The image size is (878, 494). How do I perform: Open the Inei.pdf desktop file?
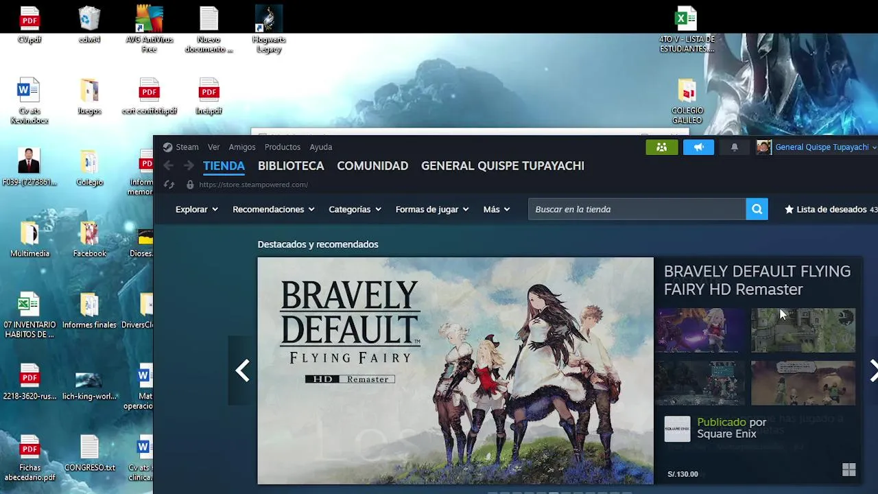click(x=209, y=97)
